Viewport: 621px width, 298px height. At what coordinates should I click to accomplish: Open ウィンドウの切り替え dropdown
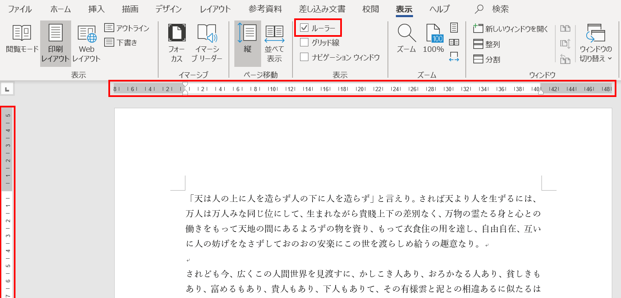click(x=596, y=43)
